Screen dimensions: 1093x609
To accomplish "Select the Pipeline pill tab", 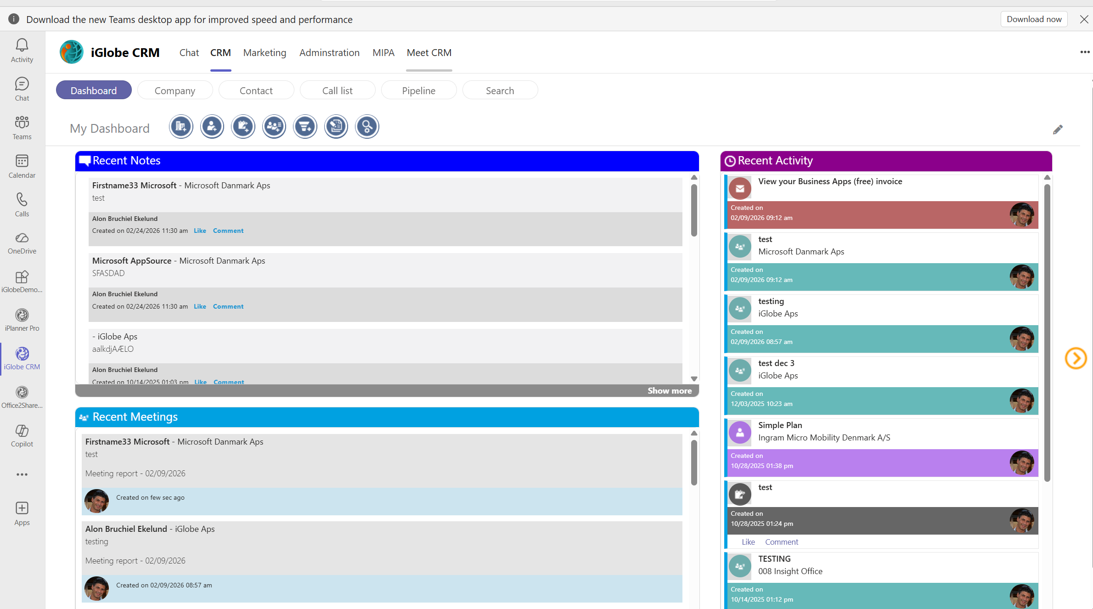I will pyautogui.click(x=418, y=90).
